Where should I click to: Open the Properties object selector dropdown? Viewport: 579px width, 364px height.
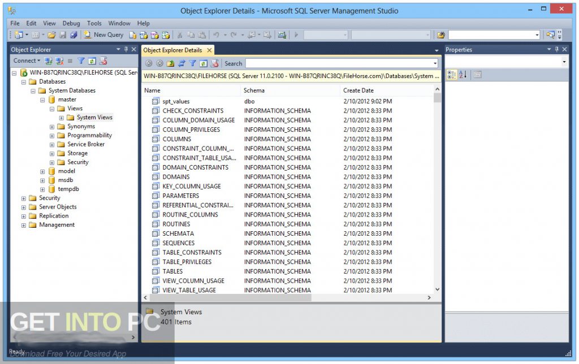pos(564,62)
